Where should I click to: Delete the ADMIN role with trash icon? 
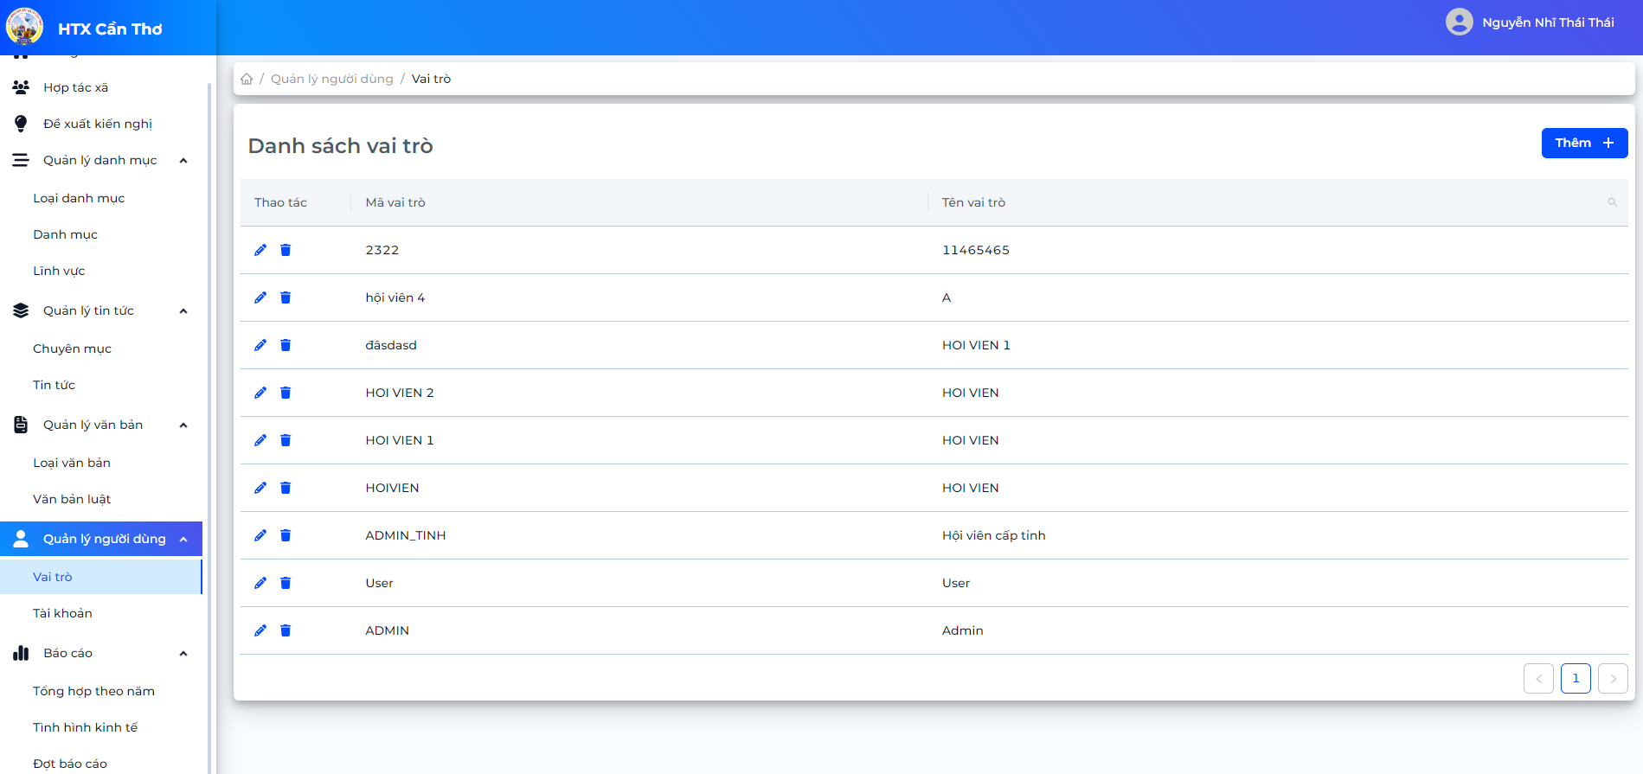pos(286,630)
